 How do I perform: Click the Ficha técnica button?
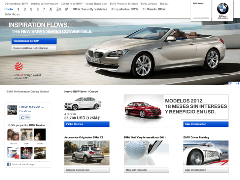[x=87, y=124]
